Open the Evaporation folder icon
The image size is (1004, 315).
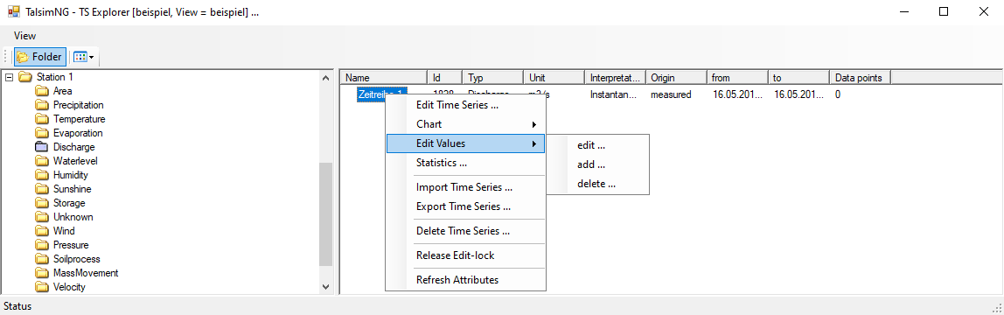pos(42,133)
